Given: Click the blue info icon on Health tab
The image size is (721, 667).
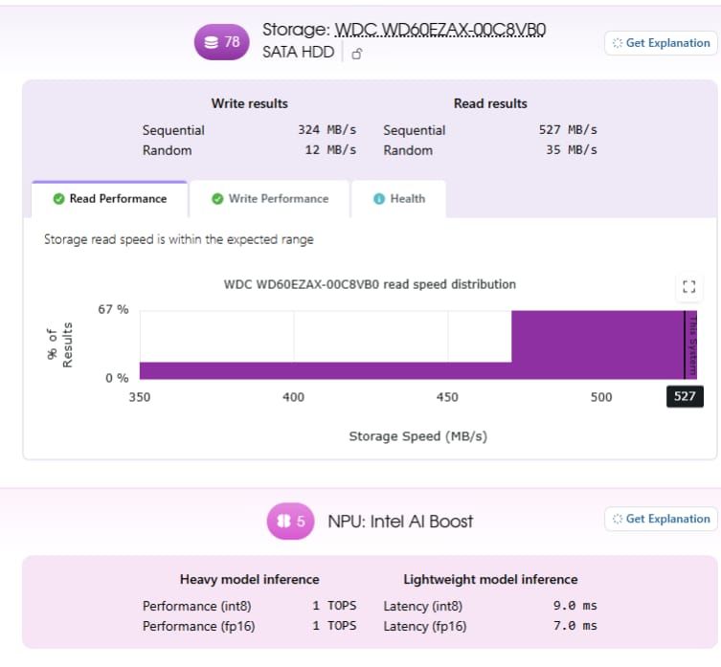Looking at the screenshot, I should tap(379, 199).
